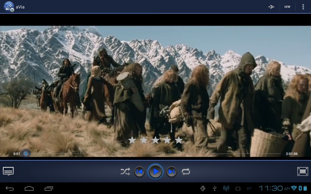Rate the video three stars
Screen dimensions: 311x194
pyautogui.click(x=155, y=140)
